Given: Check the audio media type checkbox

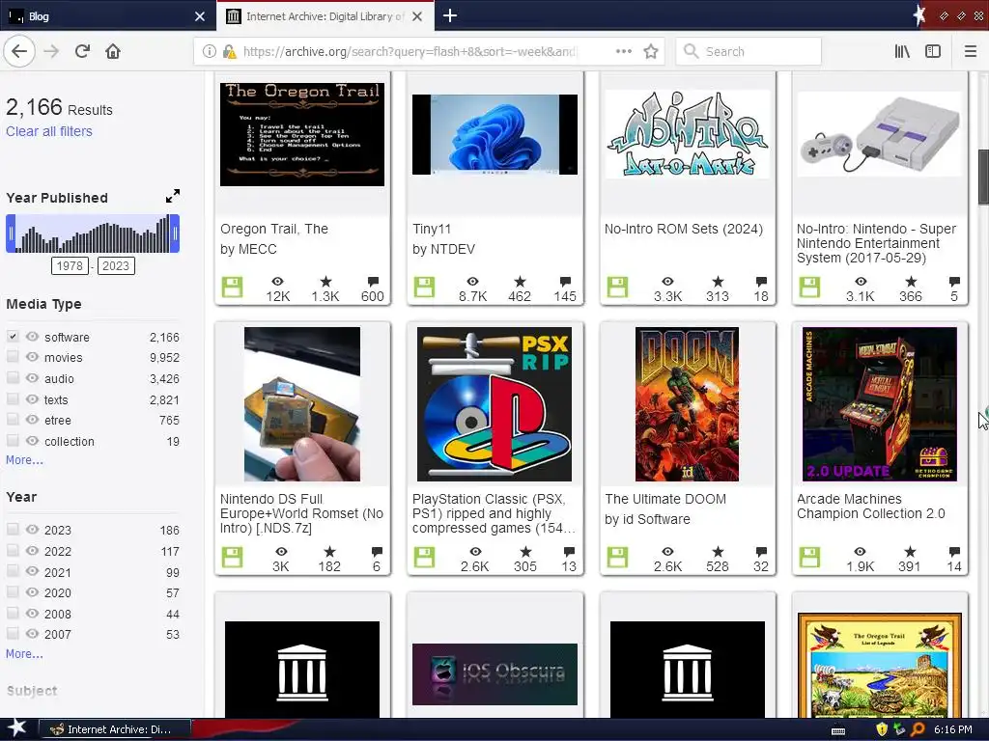Looking at the screenshot, I should click(x=13, y=377).
